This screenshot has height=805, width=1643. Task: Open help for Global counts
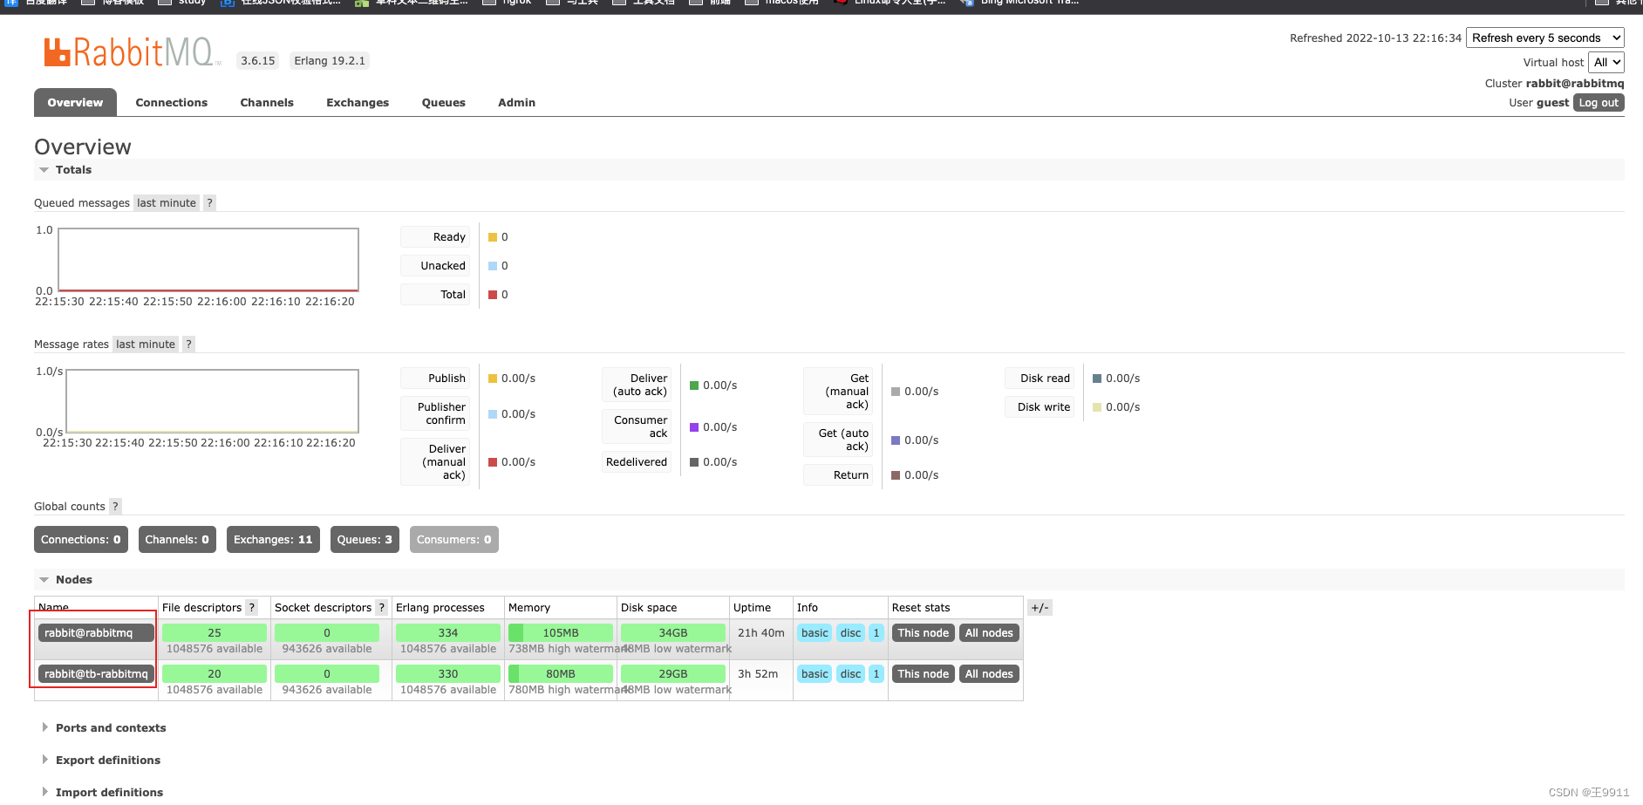(x=115, y=507)
